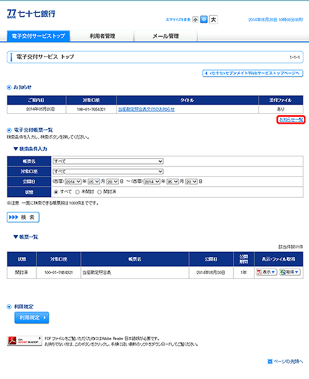Set font size to small (小)
Image resolution: width=309 pixels, height=379 pixels.
coord(195,20)
